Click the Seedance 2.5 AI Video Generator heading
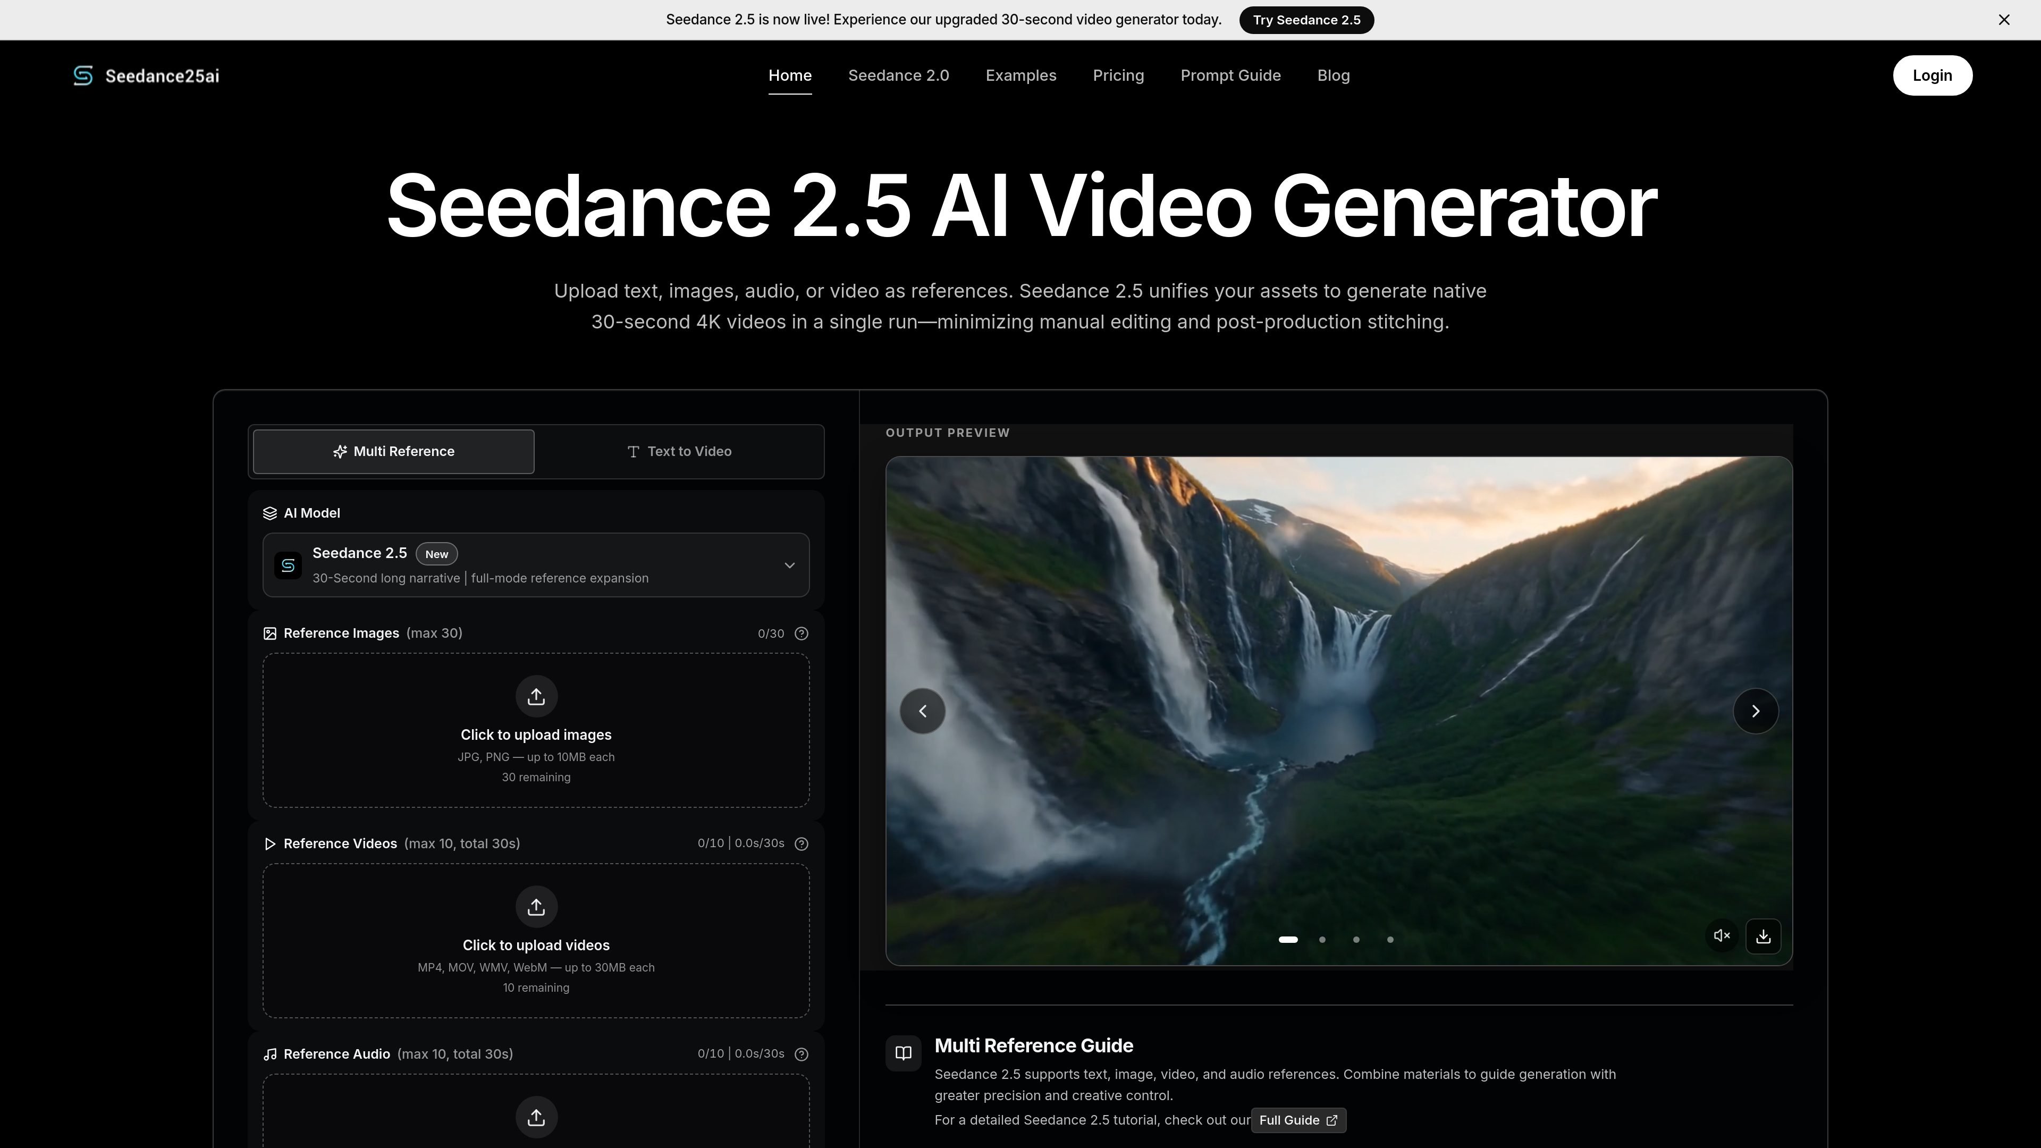 coord(1021,206)
